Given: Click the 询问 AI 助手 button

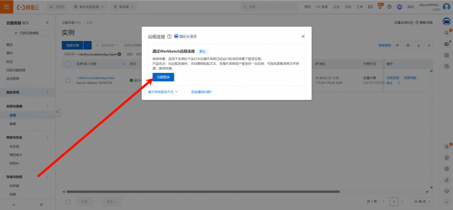Looking at the screenshot, I should 185,36.
